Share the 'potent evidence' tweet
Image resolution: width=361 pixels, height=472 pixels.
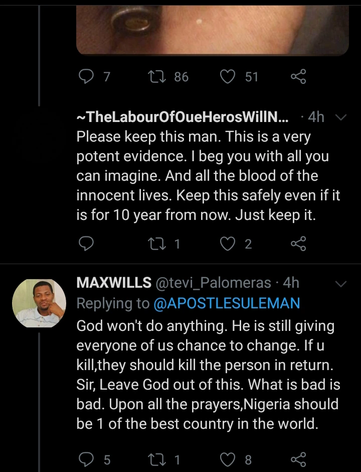pos(298,244)
